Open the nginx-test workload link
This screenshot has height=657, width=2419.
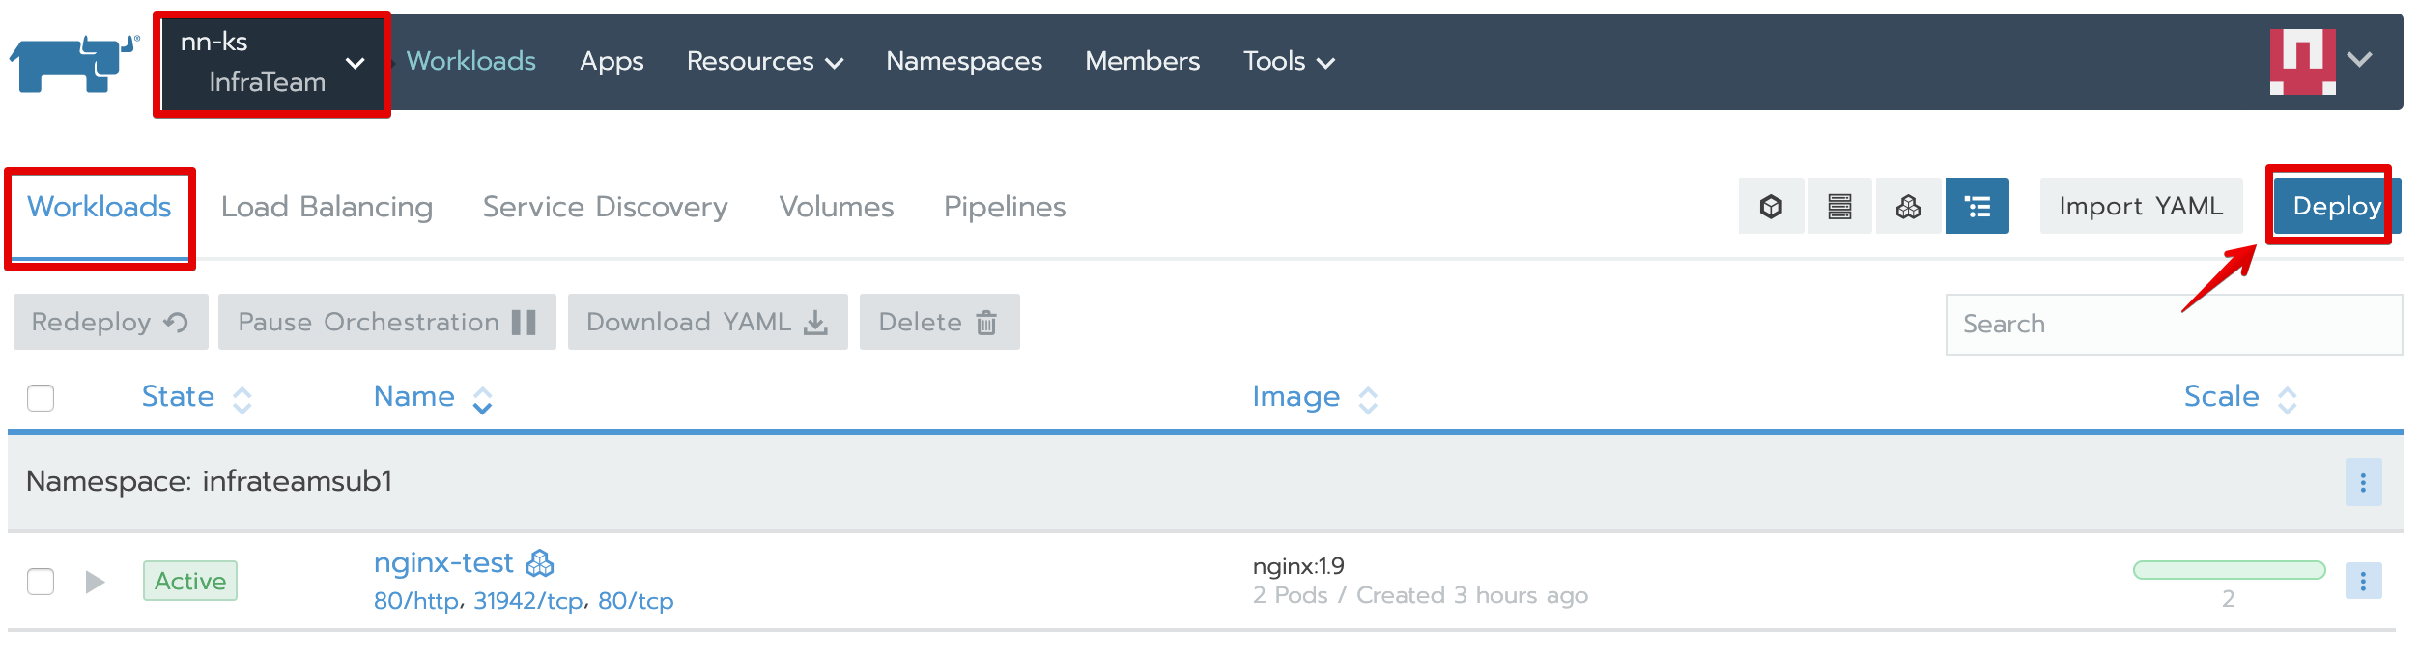(x=443, y=562)
